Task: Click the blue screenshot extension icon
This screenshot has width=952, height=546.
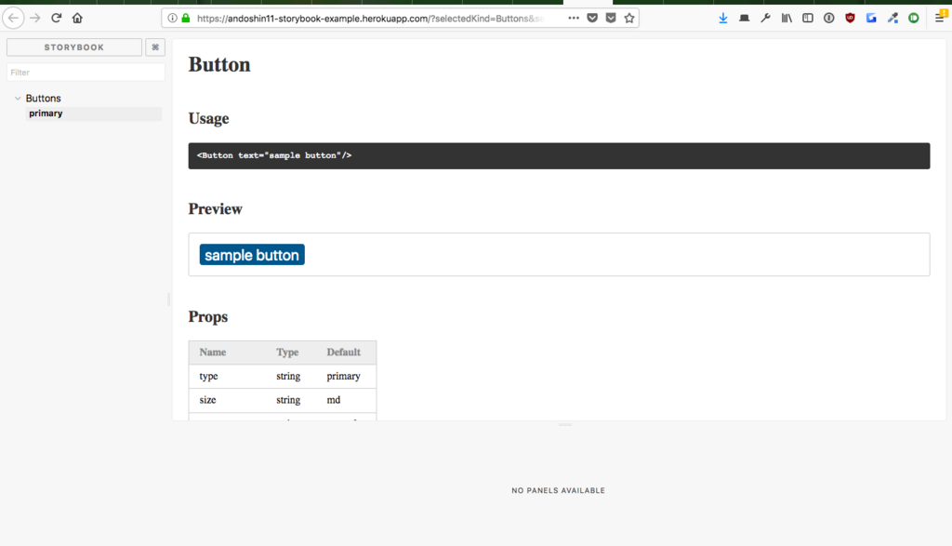Action: [871, 19]
